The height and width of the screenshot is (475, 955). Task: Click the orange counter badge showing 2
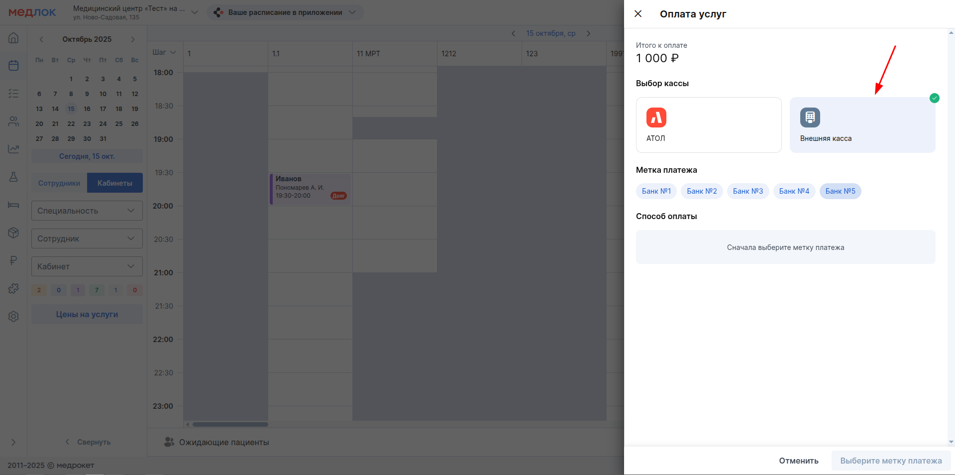click(x=39, y=290)
